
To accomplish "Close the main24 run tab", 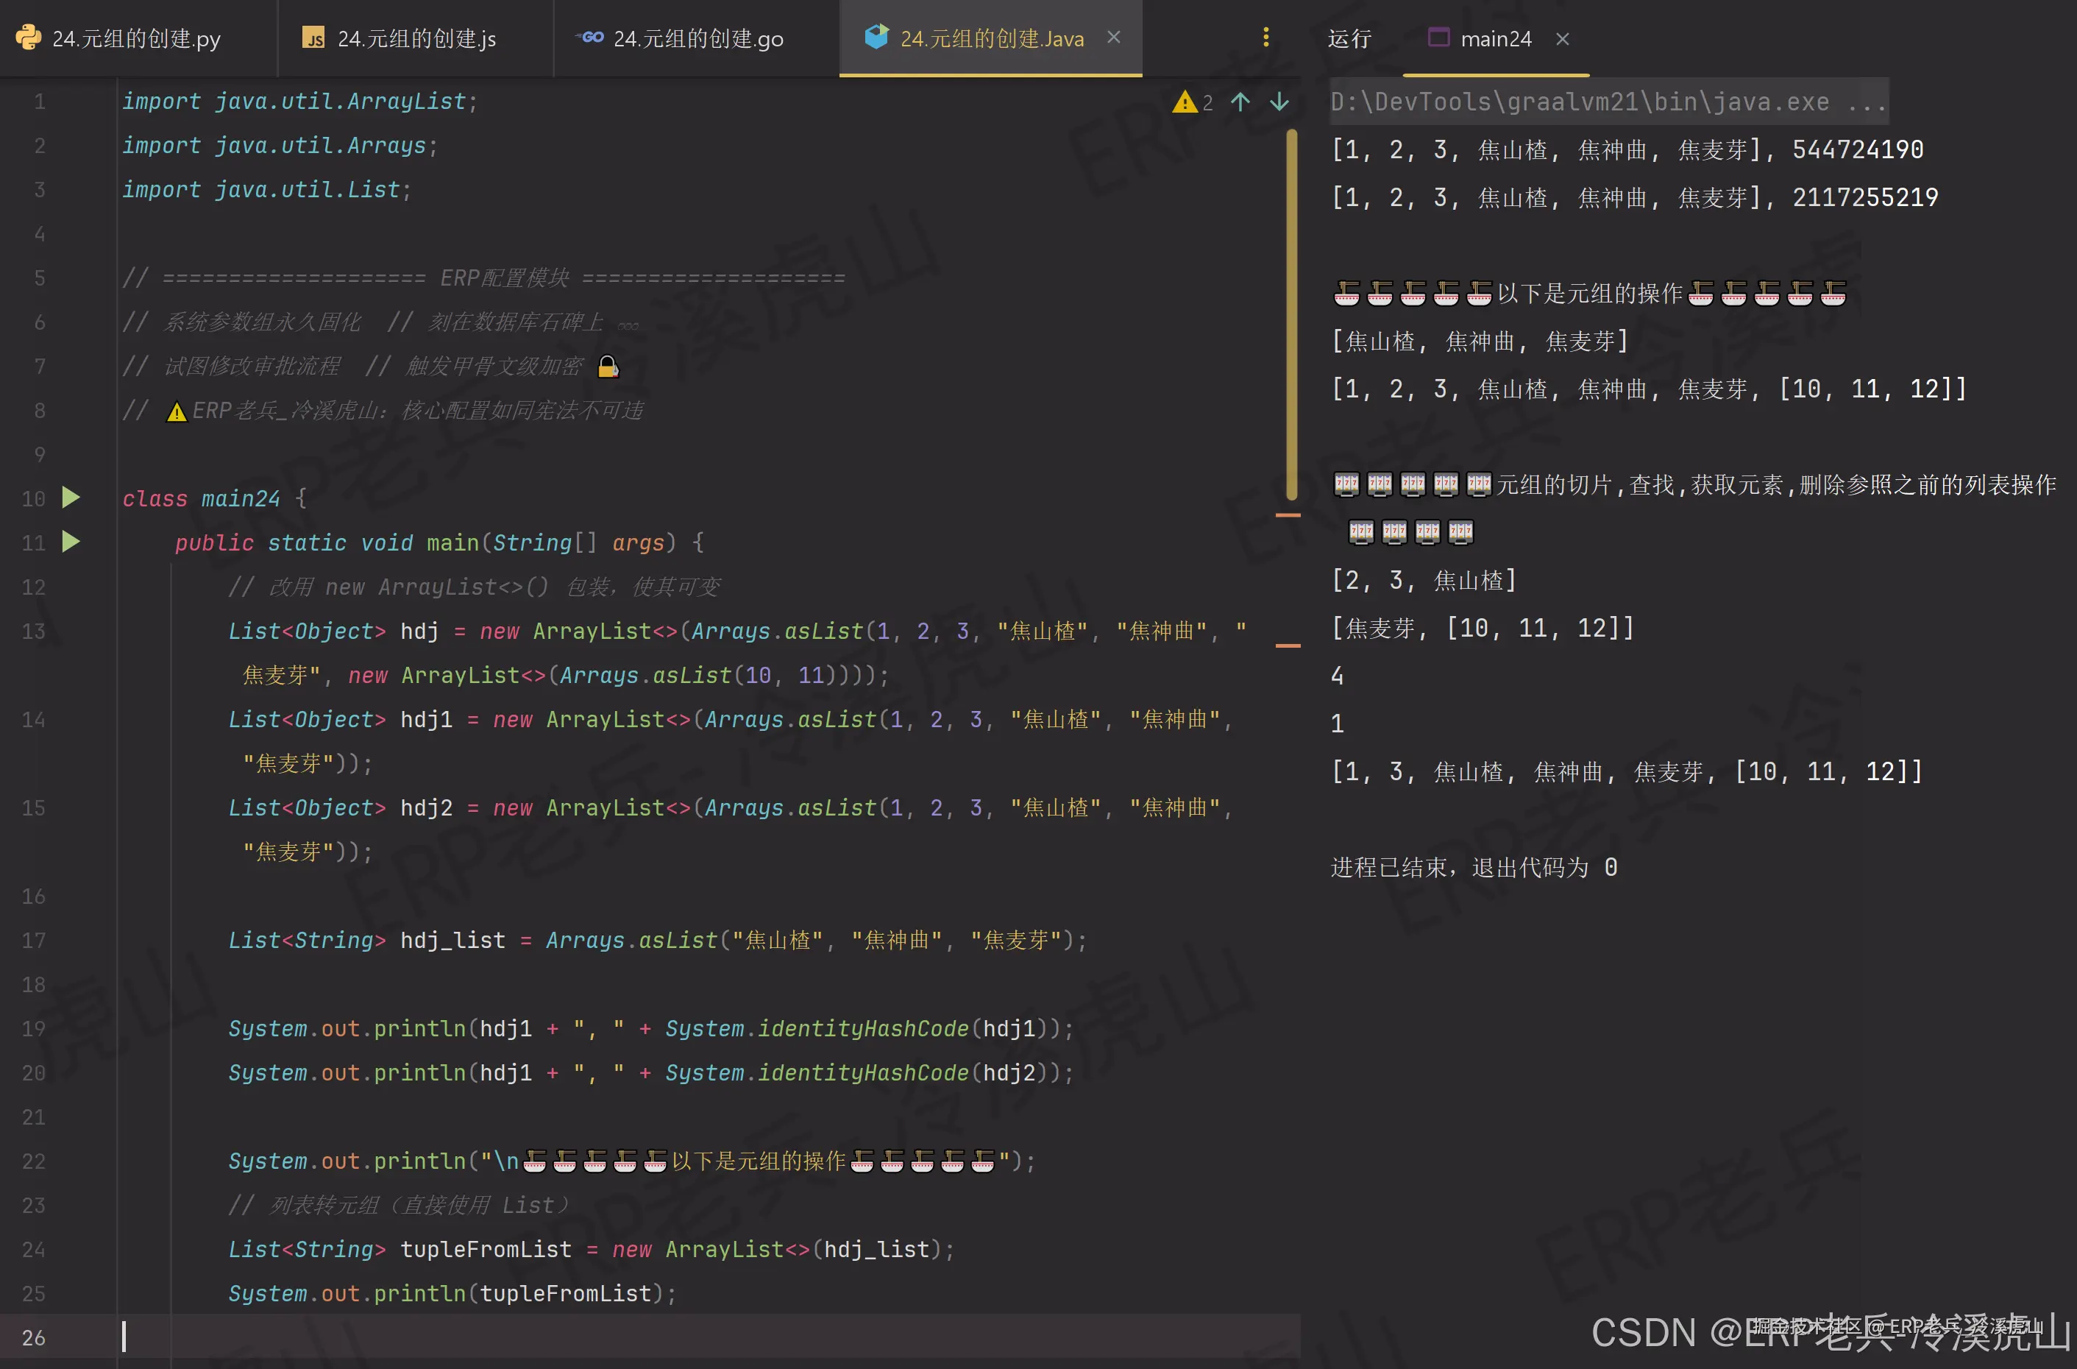I will point(1562,39).
